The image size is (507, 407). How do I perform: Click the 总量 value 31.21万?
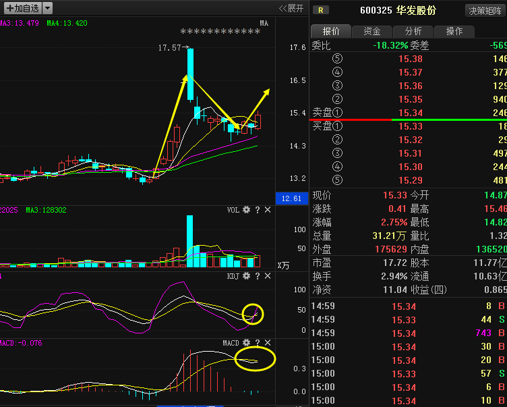pos(389,236)
